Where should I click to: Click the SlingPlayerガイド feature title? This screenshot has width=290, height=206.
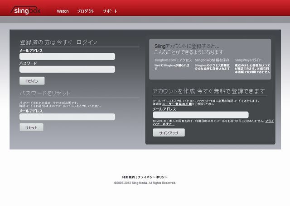point(248,60)
